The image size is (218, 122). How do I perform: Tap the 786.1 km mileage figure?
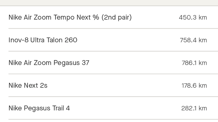pos(194,63)
